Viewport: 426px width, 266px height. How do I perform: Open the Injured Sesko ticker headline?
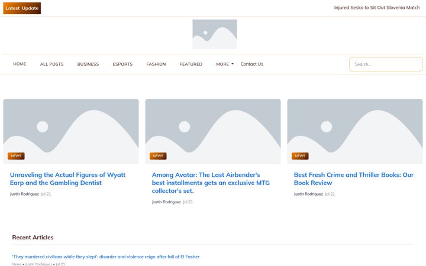tap(376, 8)
